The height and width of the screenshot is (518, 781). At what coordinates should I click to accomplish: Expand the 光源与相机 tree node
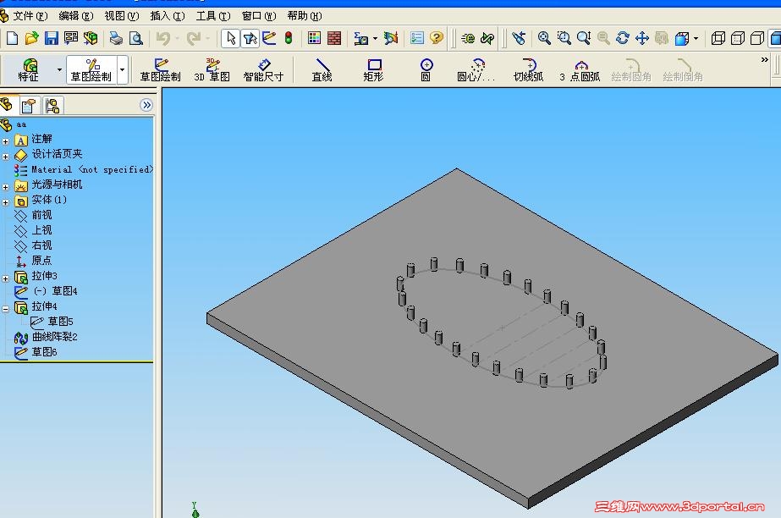[5, 187]
